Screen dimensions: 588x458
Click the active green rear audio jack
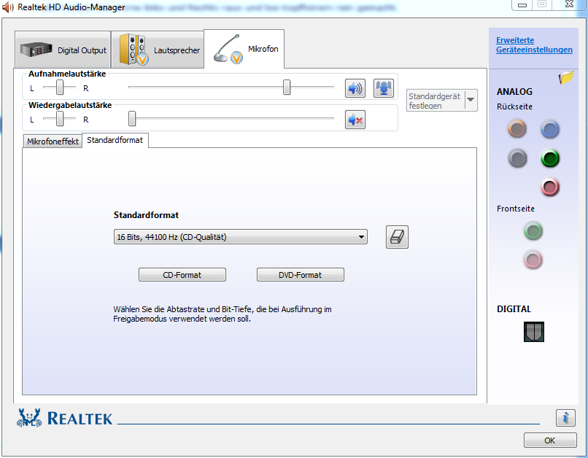(550, 158)
